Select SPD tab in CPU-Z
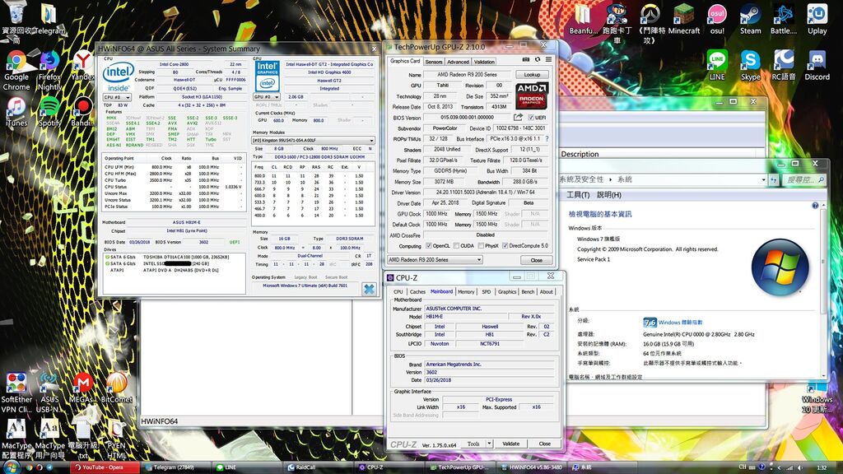The width and height of the screenshot is (843, 474). click(x=486, y=292)
